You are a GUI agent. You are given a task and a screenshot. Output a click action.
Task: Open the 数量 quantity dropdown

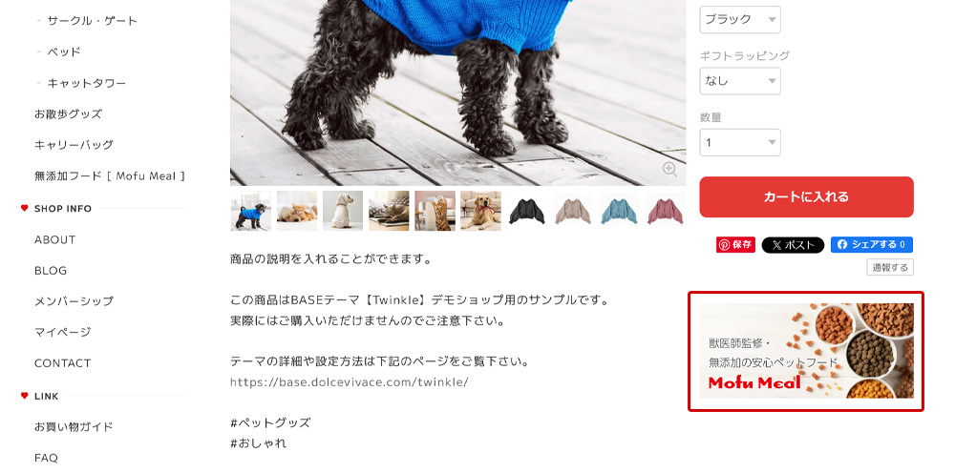pyautogui.click(x=740, y=142)
